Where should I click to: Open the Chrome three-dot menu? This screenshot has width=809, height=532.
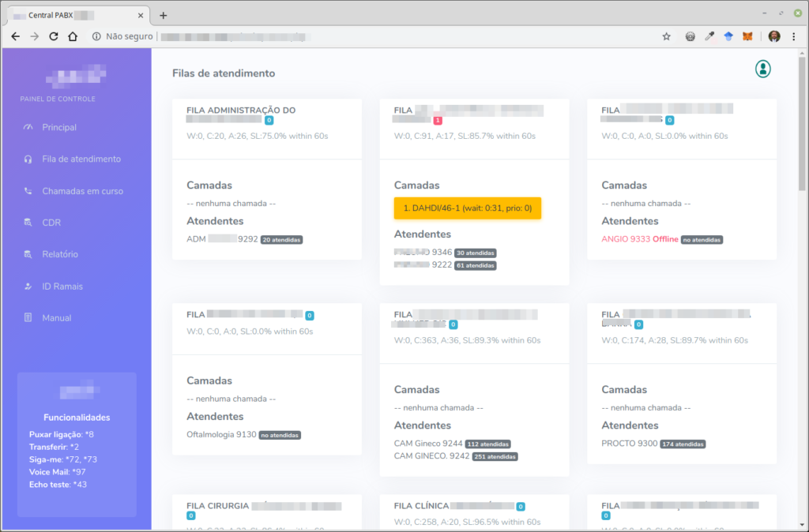click(794, 36)
